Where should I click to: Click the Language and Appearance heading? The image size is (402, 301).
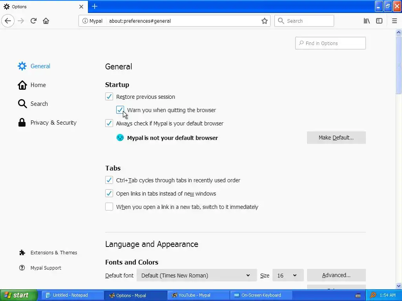tap(152, 244)
